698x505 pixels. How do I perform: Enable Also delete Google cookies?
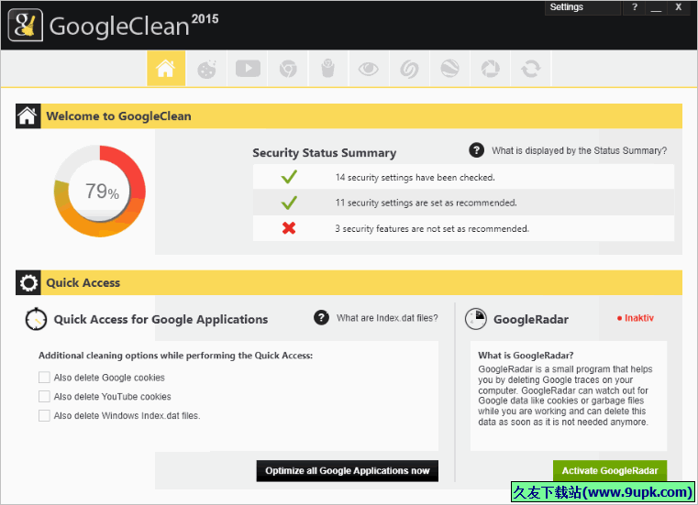coord(44,378)
